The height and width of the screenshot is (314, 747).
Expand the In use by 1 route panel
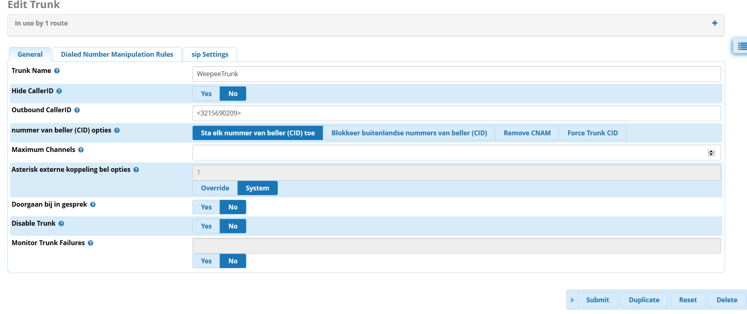pyautogui.click(x=715, y=23)
